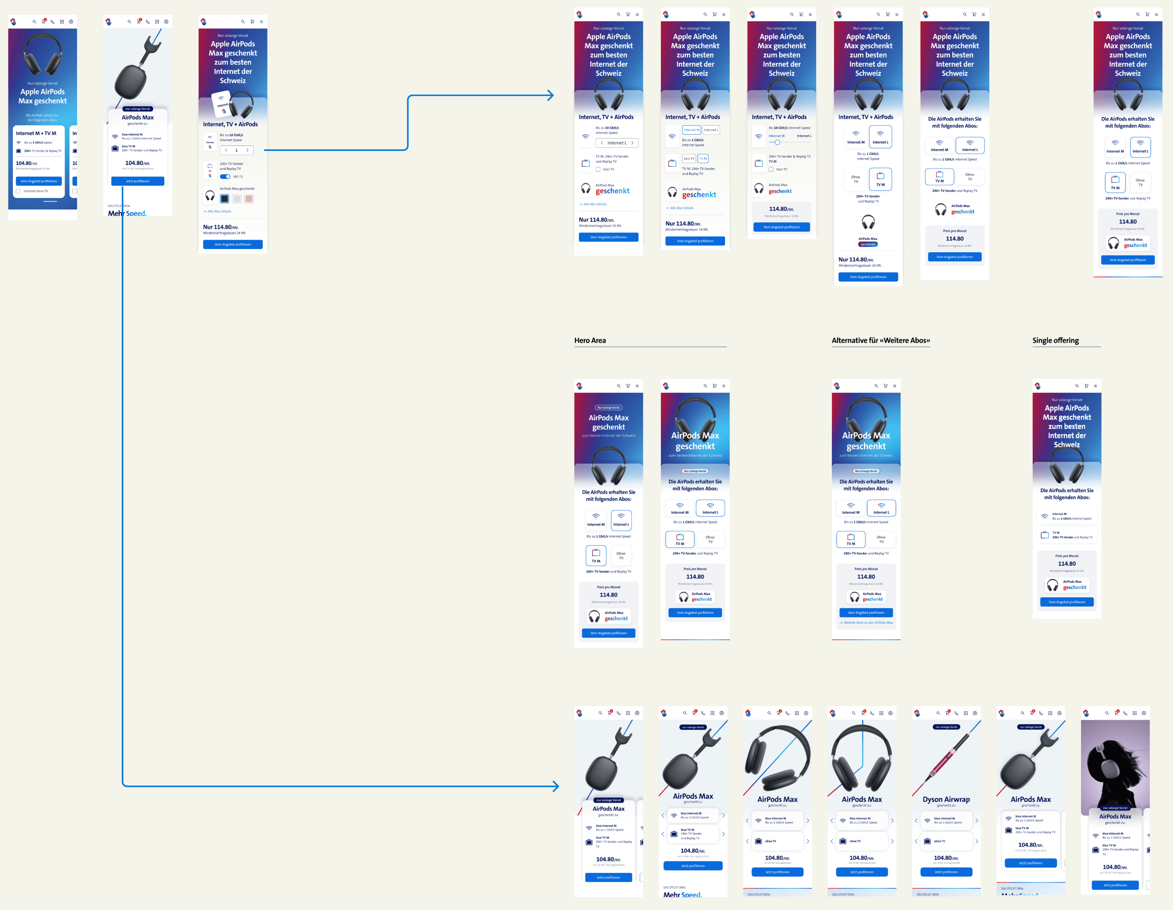Click the Hero Area section heading
This screenshot has width=1173, height=910.
click(x=590, y=341)
